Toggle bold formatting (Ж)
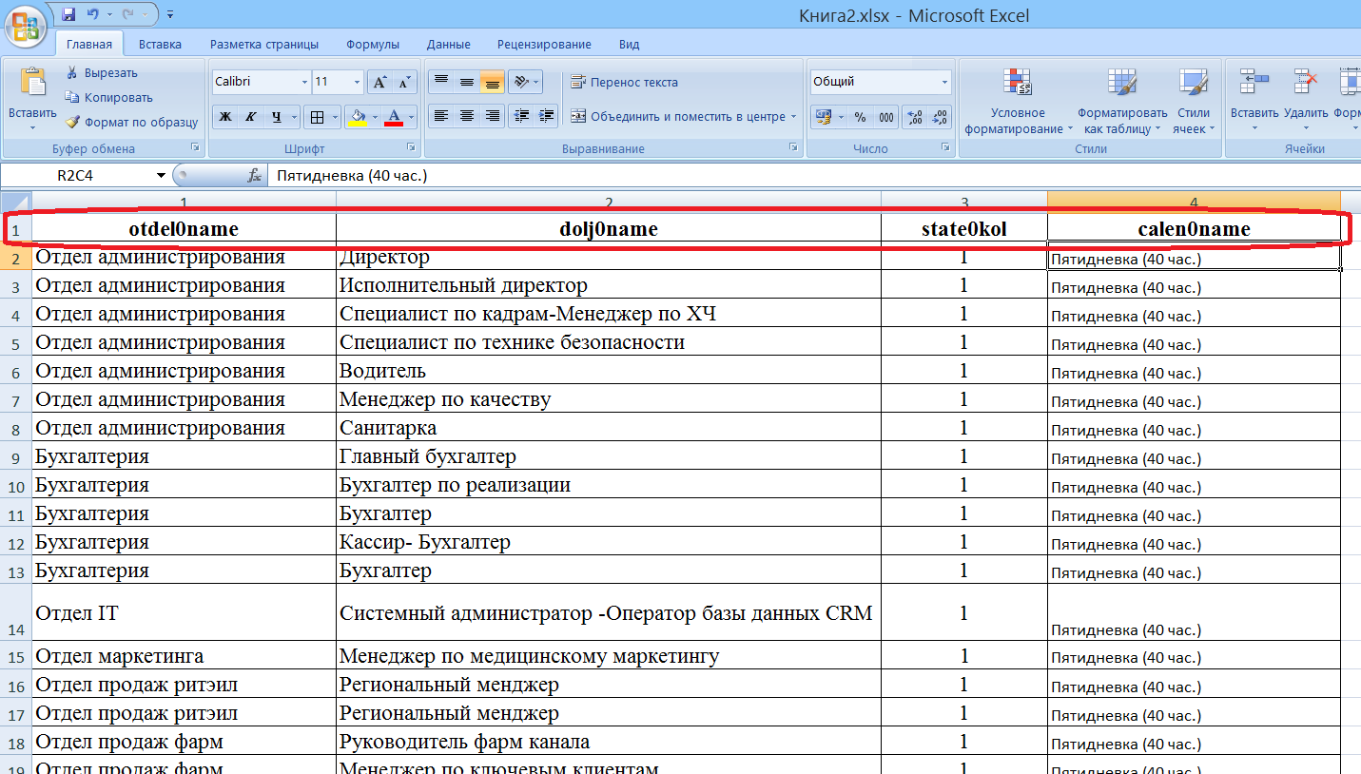 225,117
